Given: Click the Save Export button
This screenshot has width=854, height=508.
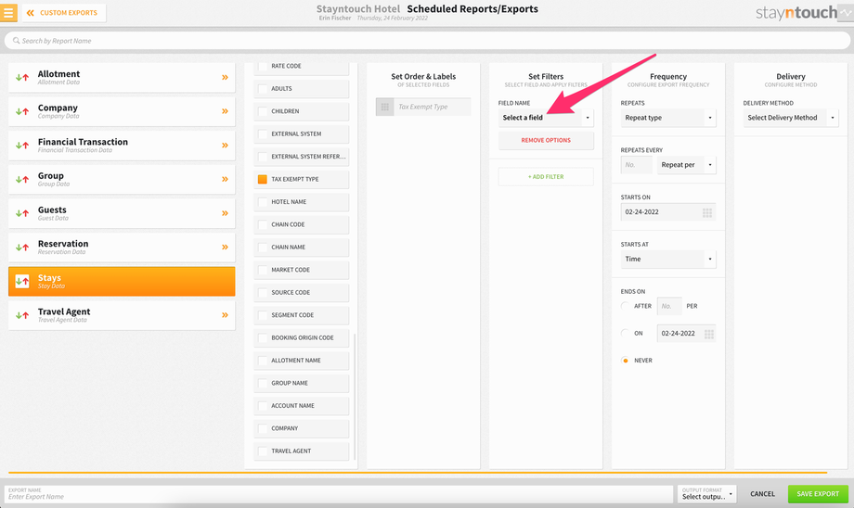Looking at the screenshot, I should 818,494.
